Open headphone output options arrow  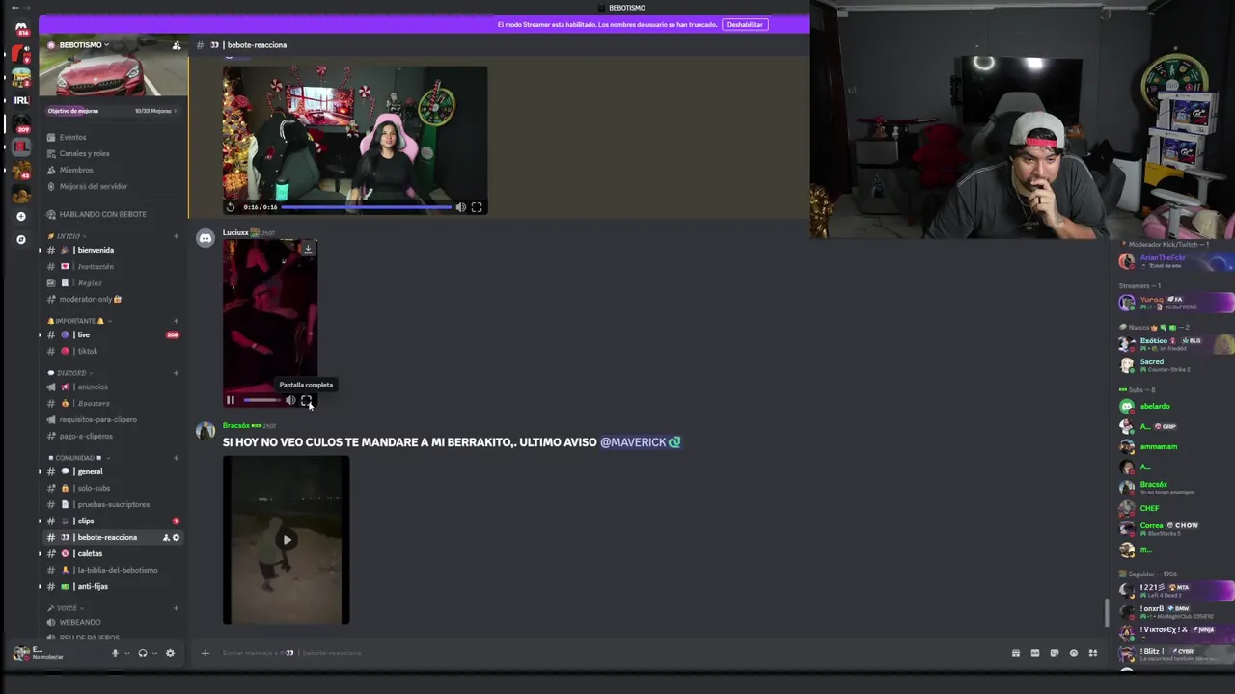point(154,654)
